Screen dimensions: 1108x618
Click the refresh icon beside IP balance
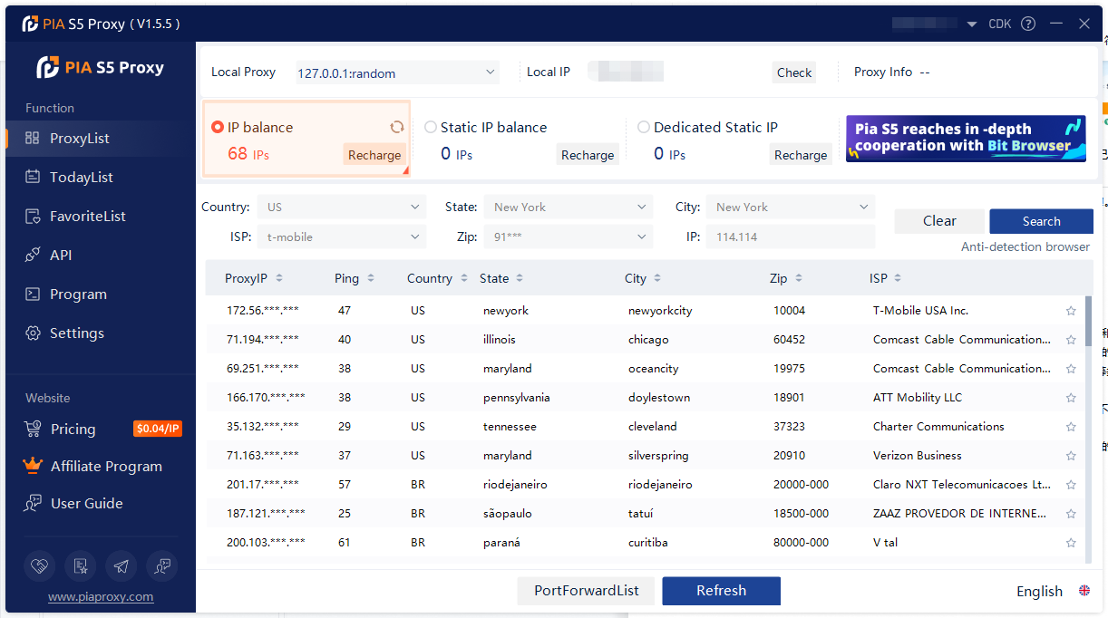[396, 128]
